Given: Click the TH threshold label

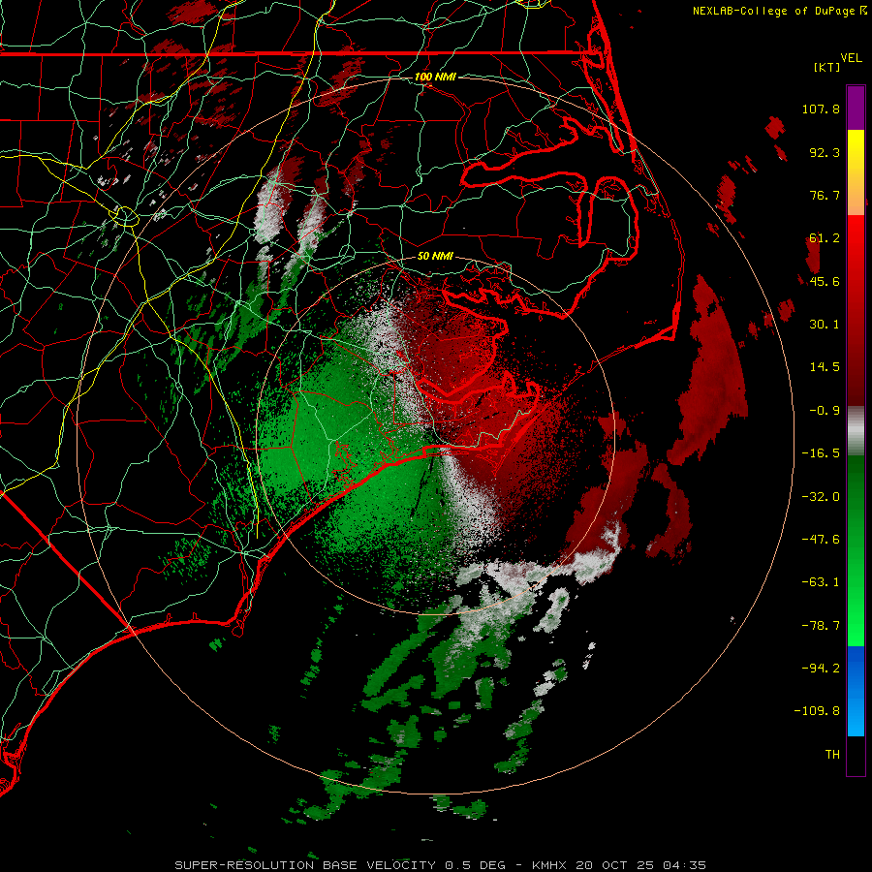Looking at the screenshot, I should point(832,754).
